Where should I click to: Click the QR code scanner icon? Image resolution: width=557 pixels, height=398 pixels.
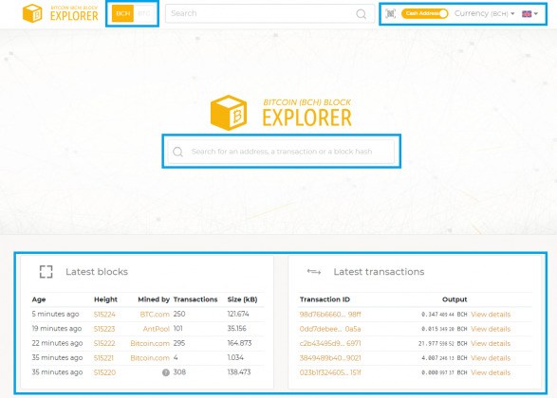coord(390,13)
